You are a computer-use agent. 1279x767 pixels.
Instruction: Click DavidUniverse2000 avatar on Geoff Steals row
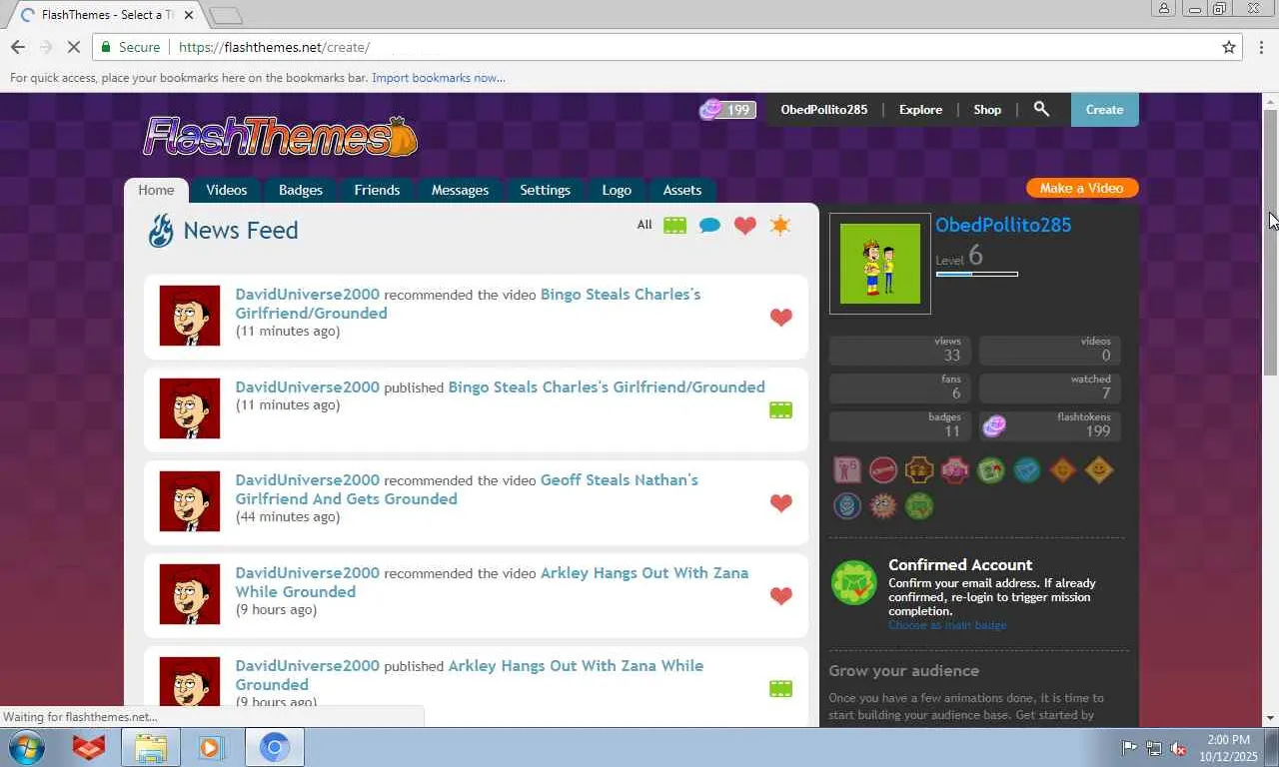coord(190,501)
